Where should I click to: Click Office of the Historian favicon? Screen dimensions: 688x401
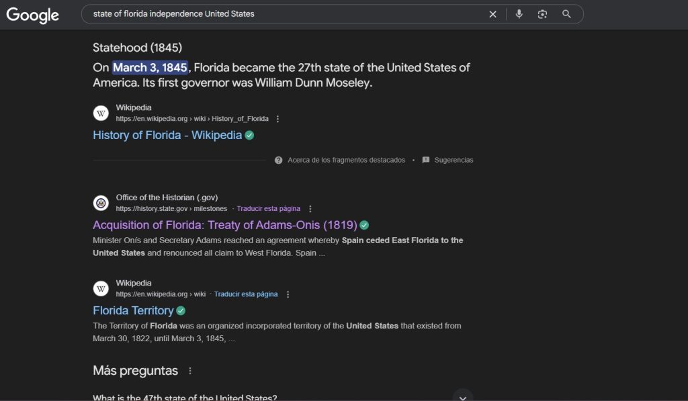[101, 203]
